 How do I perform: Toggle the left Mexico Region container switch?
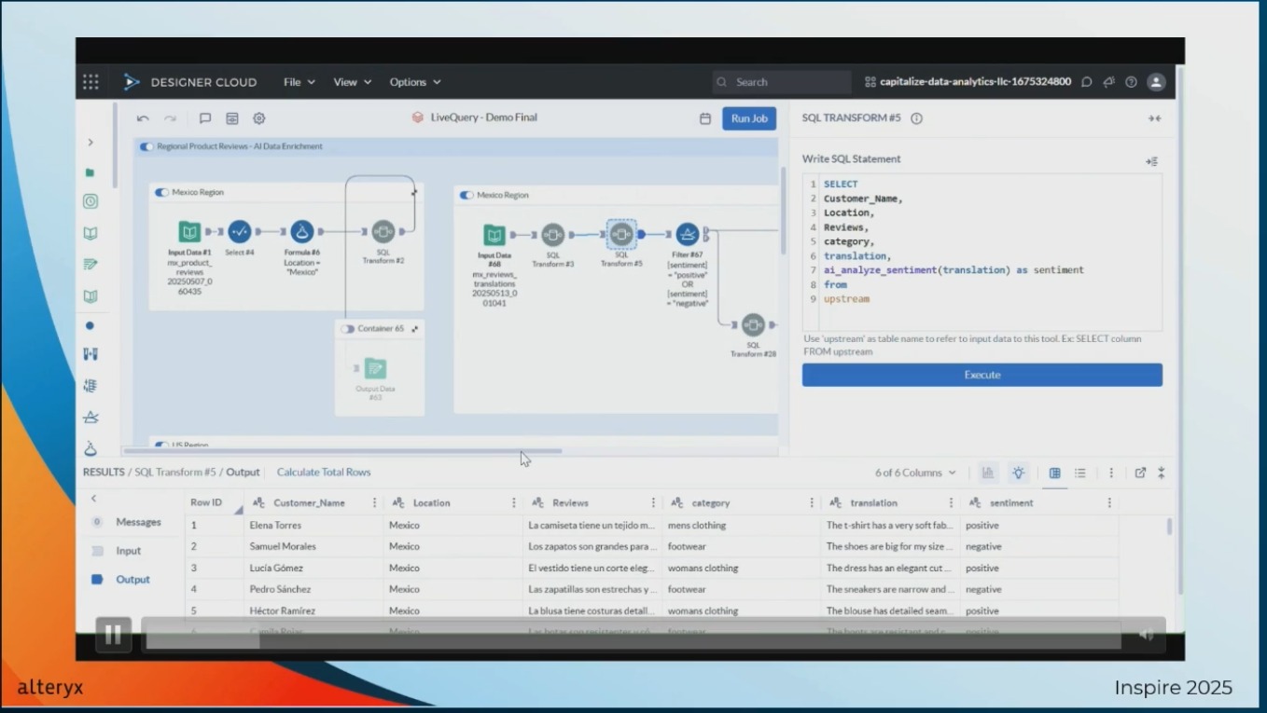(x=162, y=192)
